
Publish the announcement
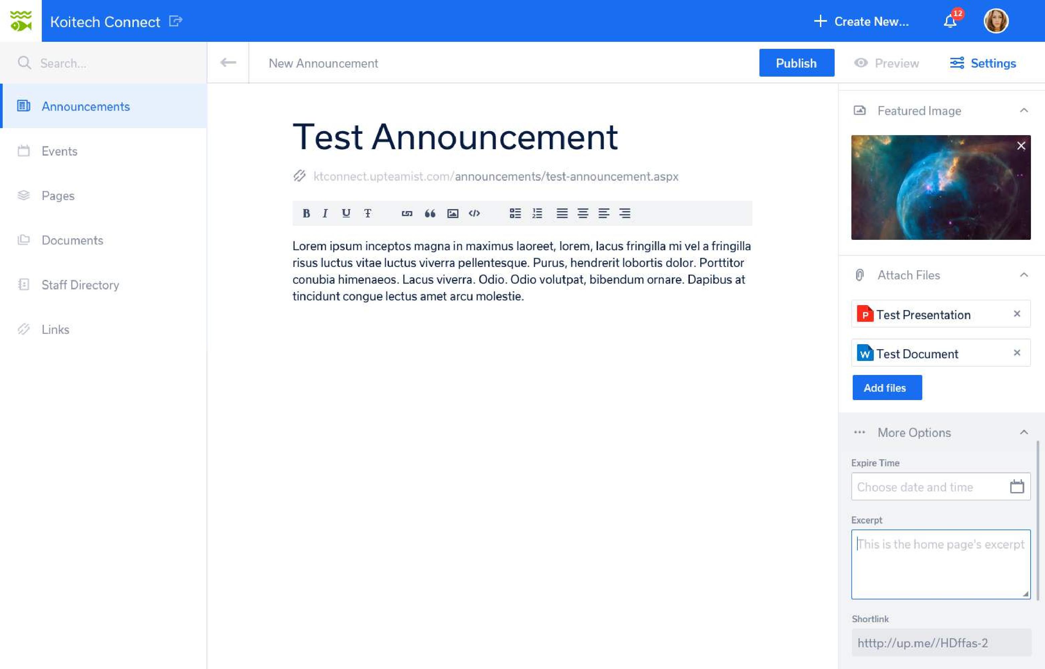point(796,63)
